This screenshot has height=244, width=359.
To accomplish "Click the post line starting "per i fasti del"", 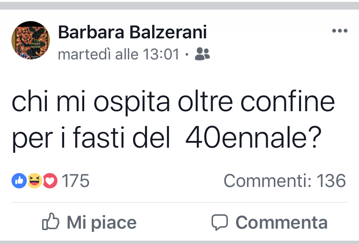I will 91,138.
